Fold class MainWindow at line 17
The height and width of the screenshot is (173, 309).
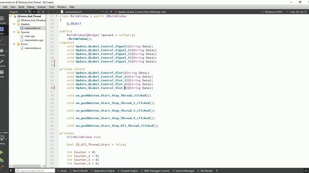(x=57, y=16)
